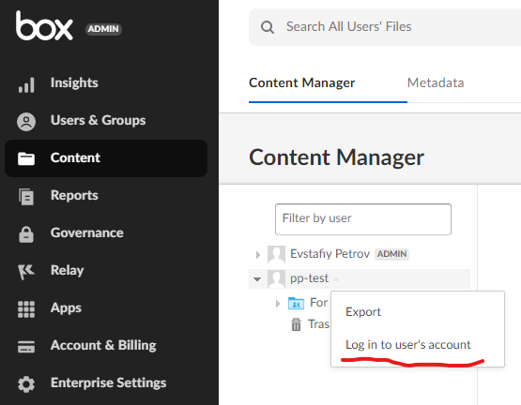521x405 pixels.
Task: Click the Content folder icon in sidebar
Action: pyautogui.click(x=26, y=158)
